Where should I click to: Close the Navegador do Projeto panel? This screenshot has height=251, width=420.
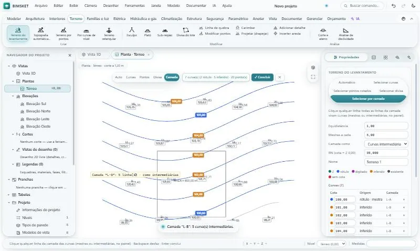tap(70, 55)
